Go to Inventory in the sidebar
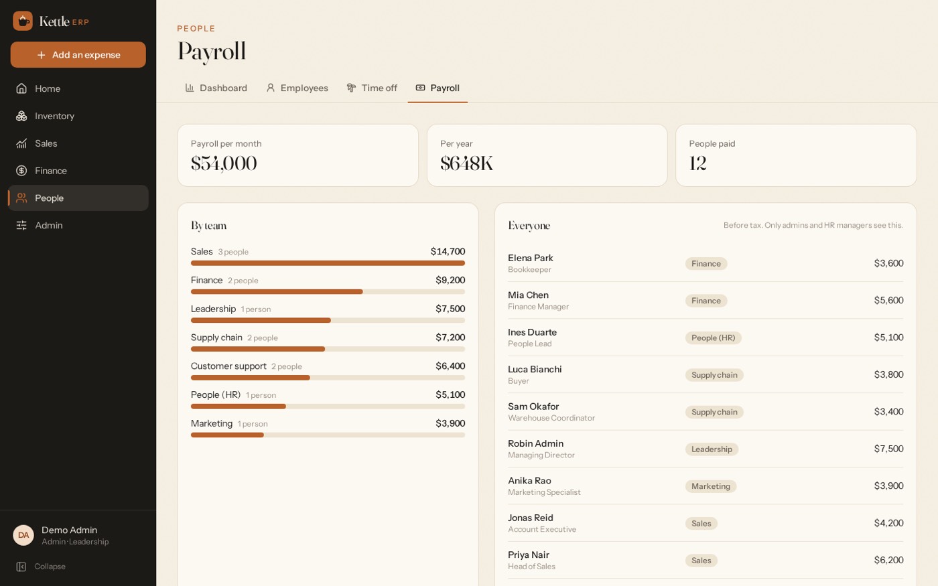Viewport: 938px width, 586px height. [x=78, y=116]
